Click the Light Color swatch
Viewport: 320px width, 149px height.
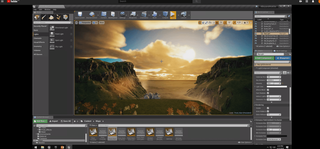click(x=276, y=86)
